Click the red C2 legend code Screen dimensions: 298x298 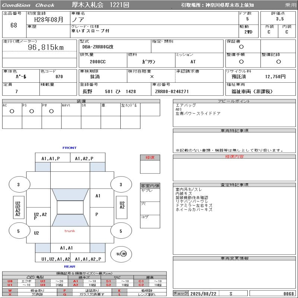pos(141,285)
